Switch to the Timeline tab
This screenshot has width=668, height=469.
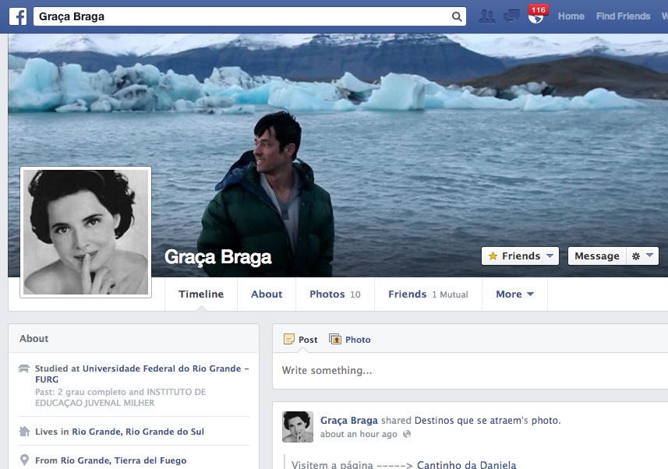[201, 294]
